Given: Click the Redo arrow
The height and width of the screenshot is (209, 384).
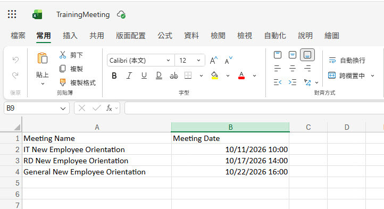Looking at the screenshot, I should click(15, 75).
